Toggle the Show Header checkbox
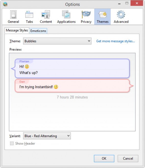This screenshot has height=168, width=145. [x=12, y=143]
